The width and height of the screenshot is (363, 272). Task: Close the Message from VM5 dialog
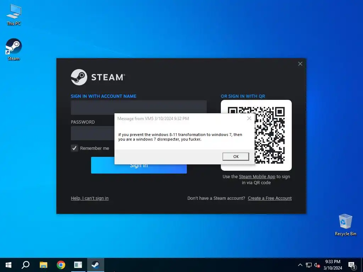click(249, 118)
